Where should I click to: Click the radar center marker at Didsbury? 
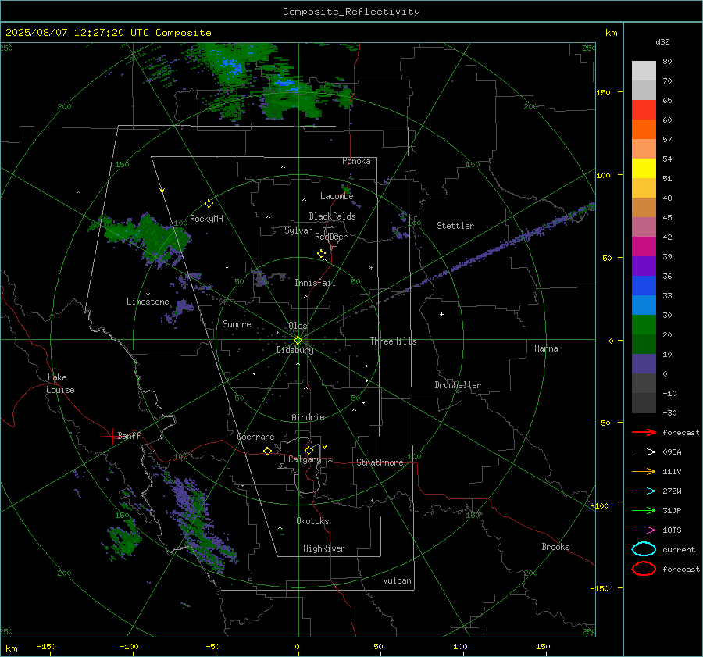tap(298, 341)
